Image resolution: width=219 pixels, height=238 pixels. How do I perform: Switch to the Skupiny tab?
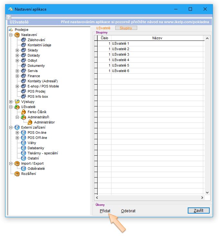[x=126, y=28]
